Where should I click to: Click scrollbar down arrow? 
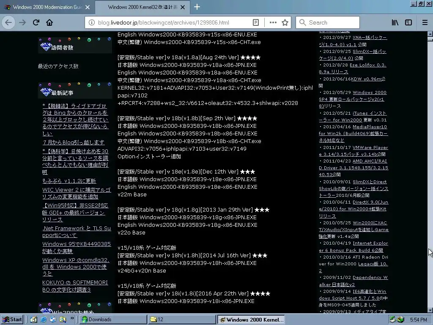pyautogui.click(x=430, y=310)
